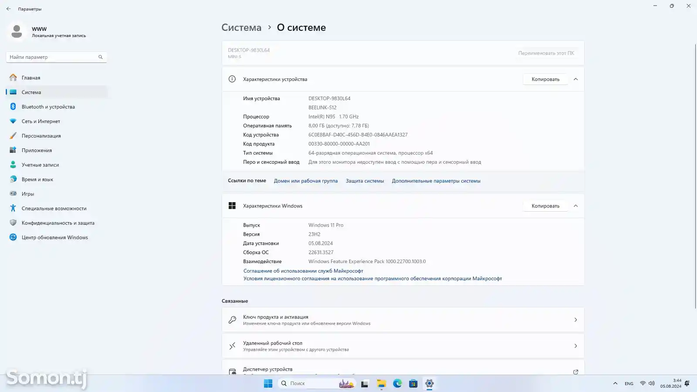Click the Время и язык globe icon

[13, 179]
